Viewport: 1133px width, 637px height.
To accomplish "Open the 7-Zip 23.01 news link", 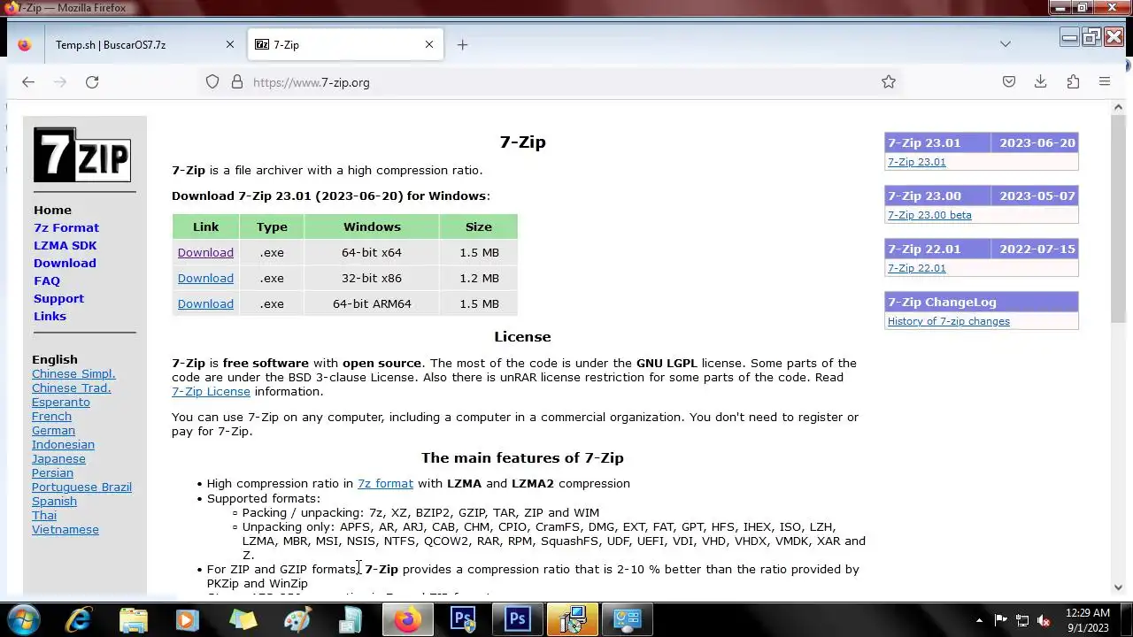I will pyautogui.click(x=916, y=162).
